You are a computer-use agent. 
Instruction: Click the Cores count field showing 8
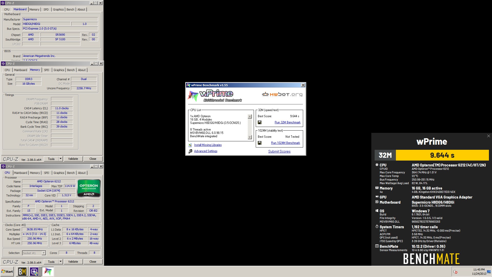66,253
